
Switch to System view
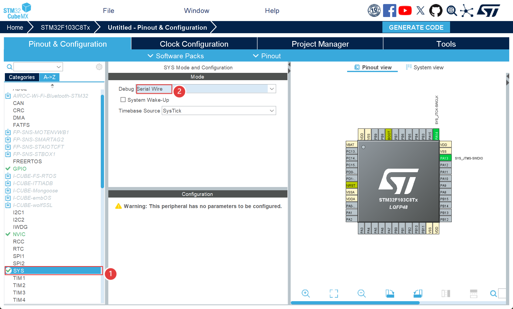[425, 67]
